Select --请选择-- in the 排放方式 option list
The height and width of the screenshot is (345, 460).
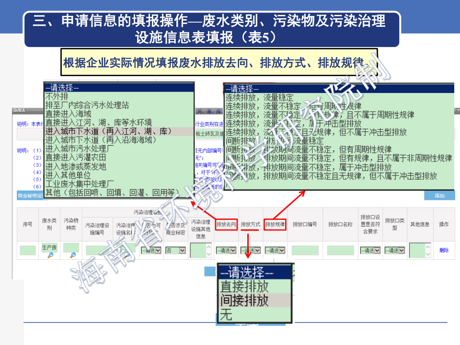click(255, 272)
